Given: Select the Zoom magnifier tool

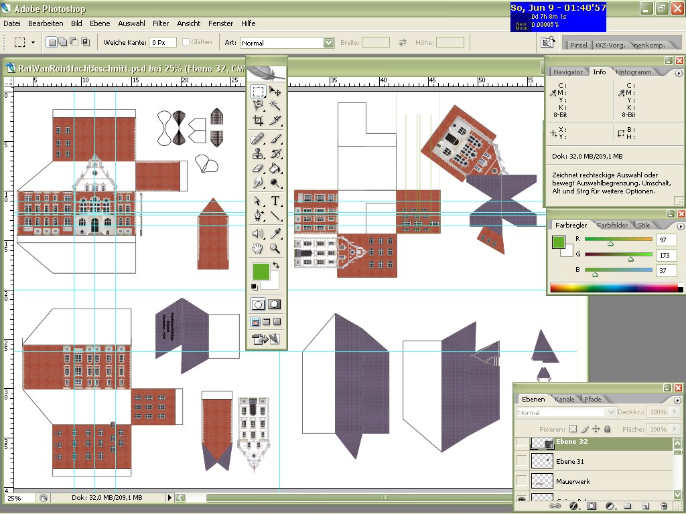Looking at the screenshot, I should (275, 249).
